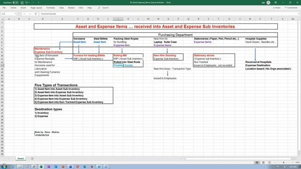The image size is (301, 169).
Task: Click the title 'Asset and Expense Items' cell
Action: (x=156, y=26)
